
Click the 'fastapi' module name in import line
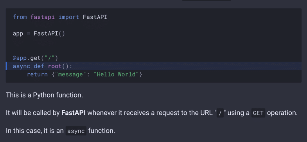click(43, 17)
